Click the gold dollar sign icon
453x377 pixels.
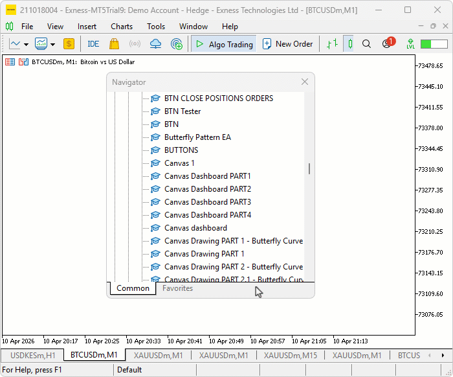(69, 44)
